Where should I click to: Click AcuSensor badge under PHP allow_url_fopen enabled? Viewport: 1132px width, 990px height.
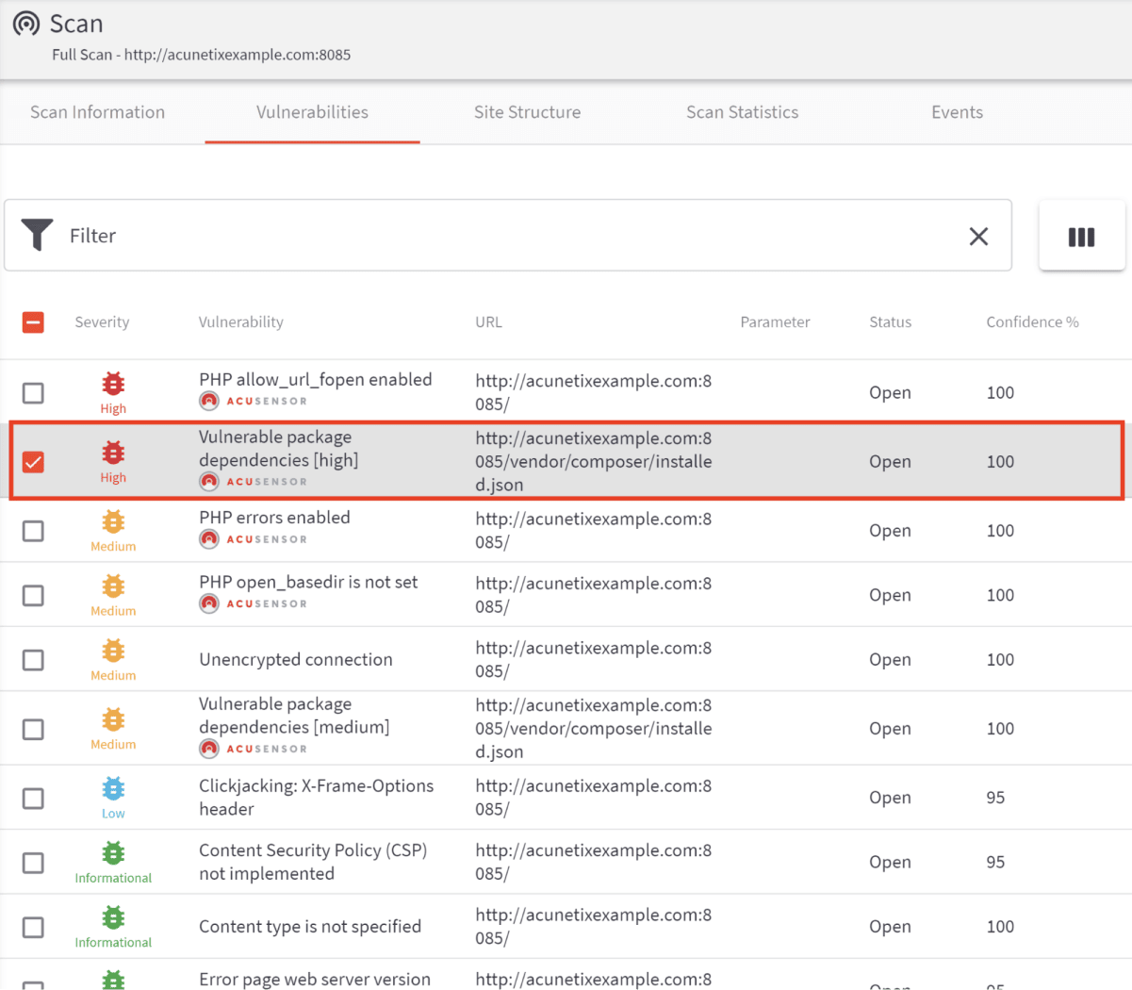coord(254,401)
